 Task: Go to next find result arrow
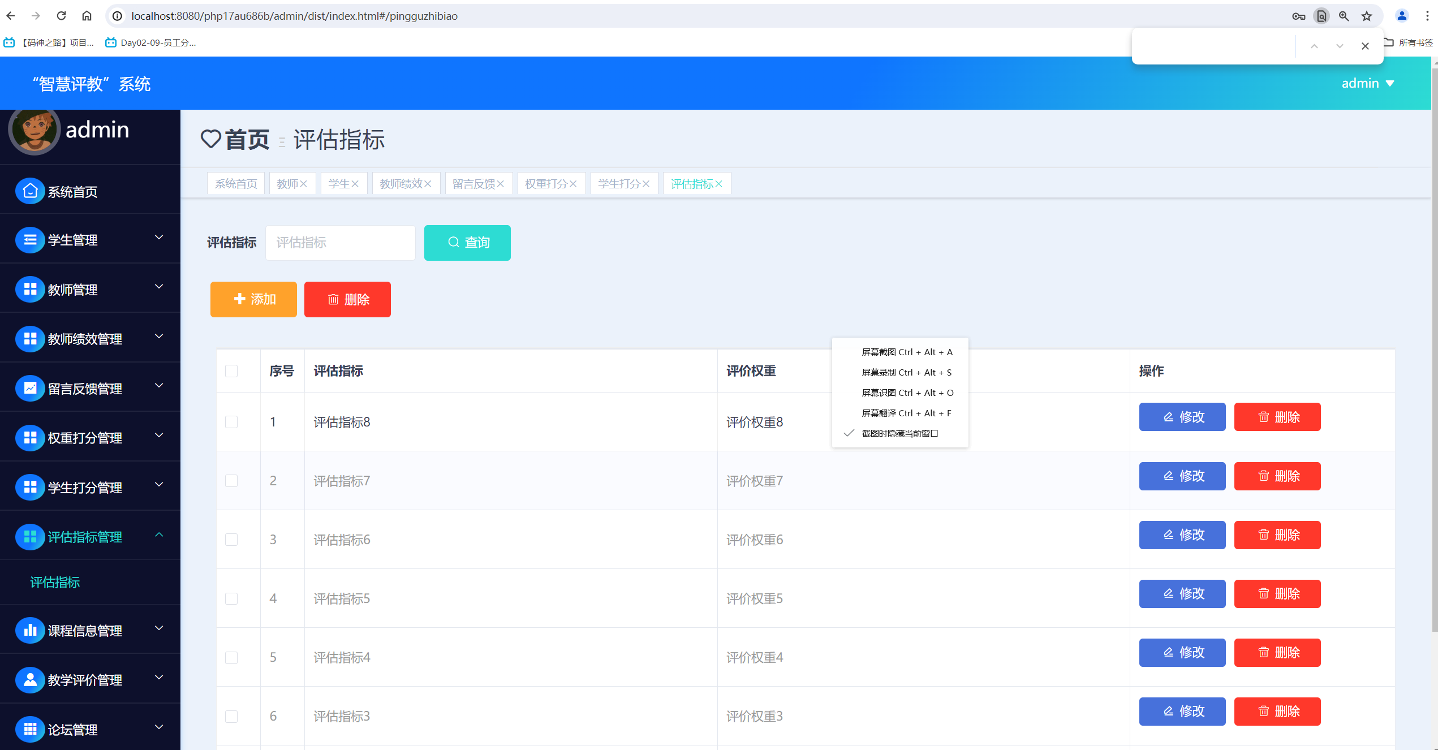1340,46
